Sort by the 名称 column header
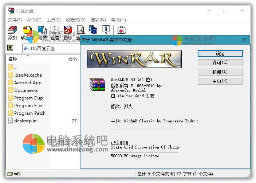This screenshot has height=183, width=256. pos(28,59)
